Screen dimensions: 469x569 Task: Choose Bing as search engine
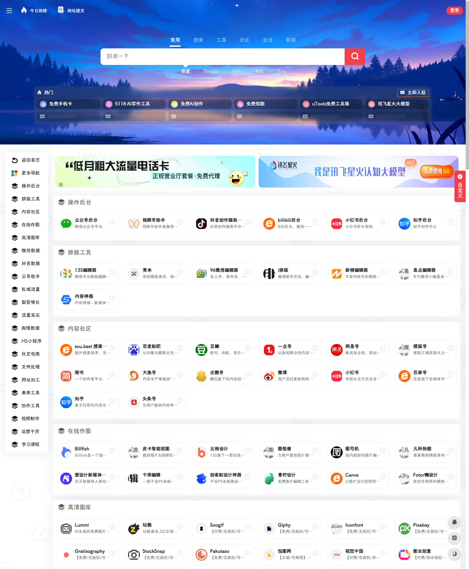click(282, 71)
